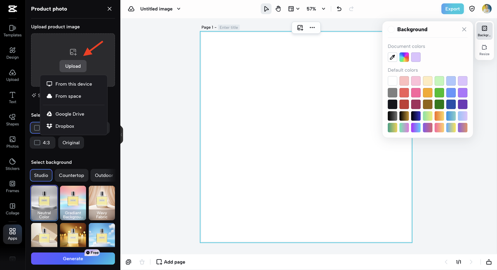497x270 pixels.
Task: Open the Collage sidebar panel
Action: pos(12,209)
